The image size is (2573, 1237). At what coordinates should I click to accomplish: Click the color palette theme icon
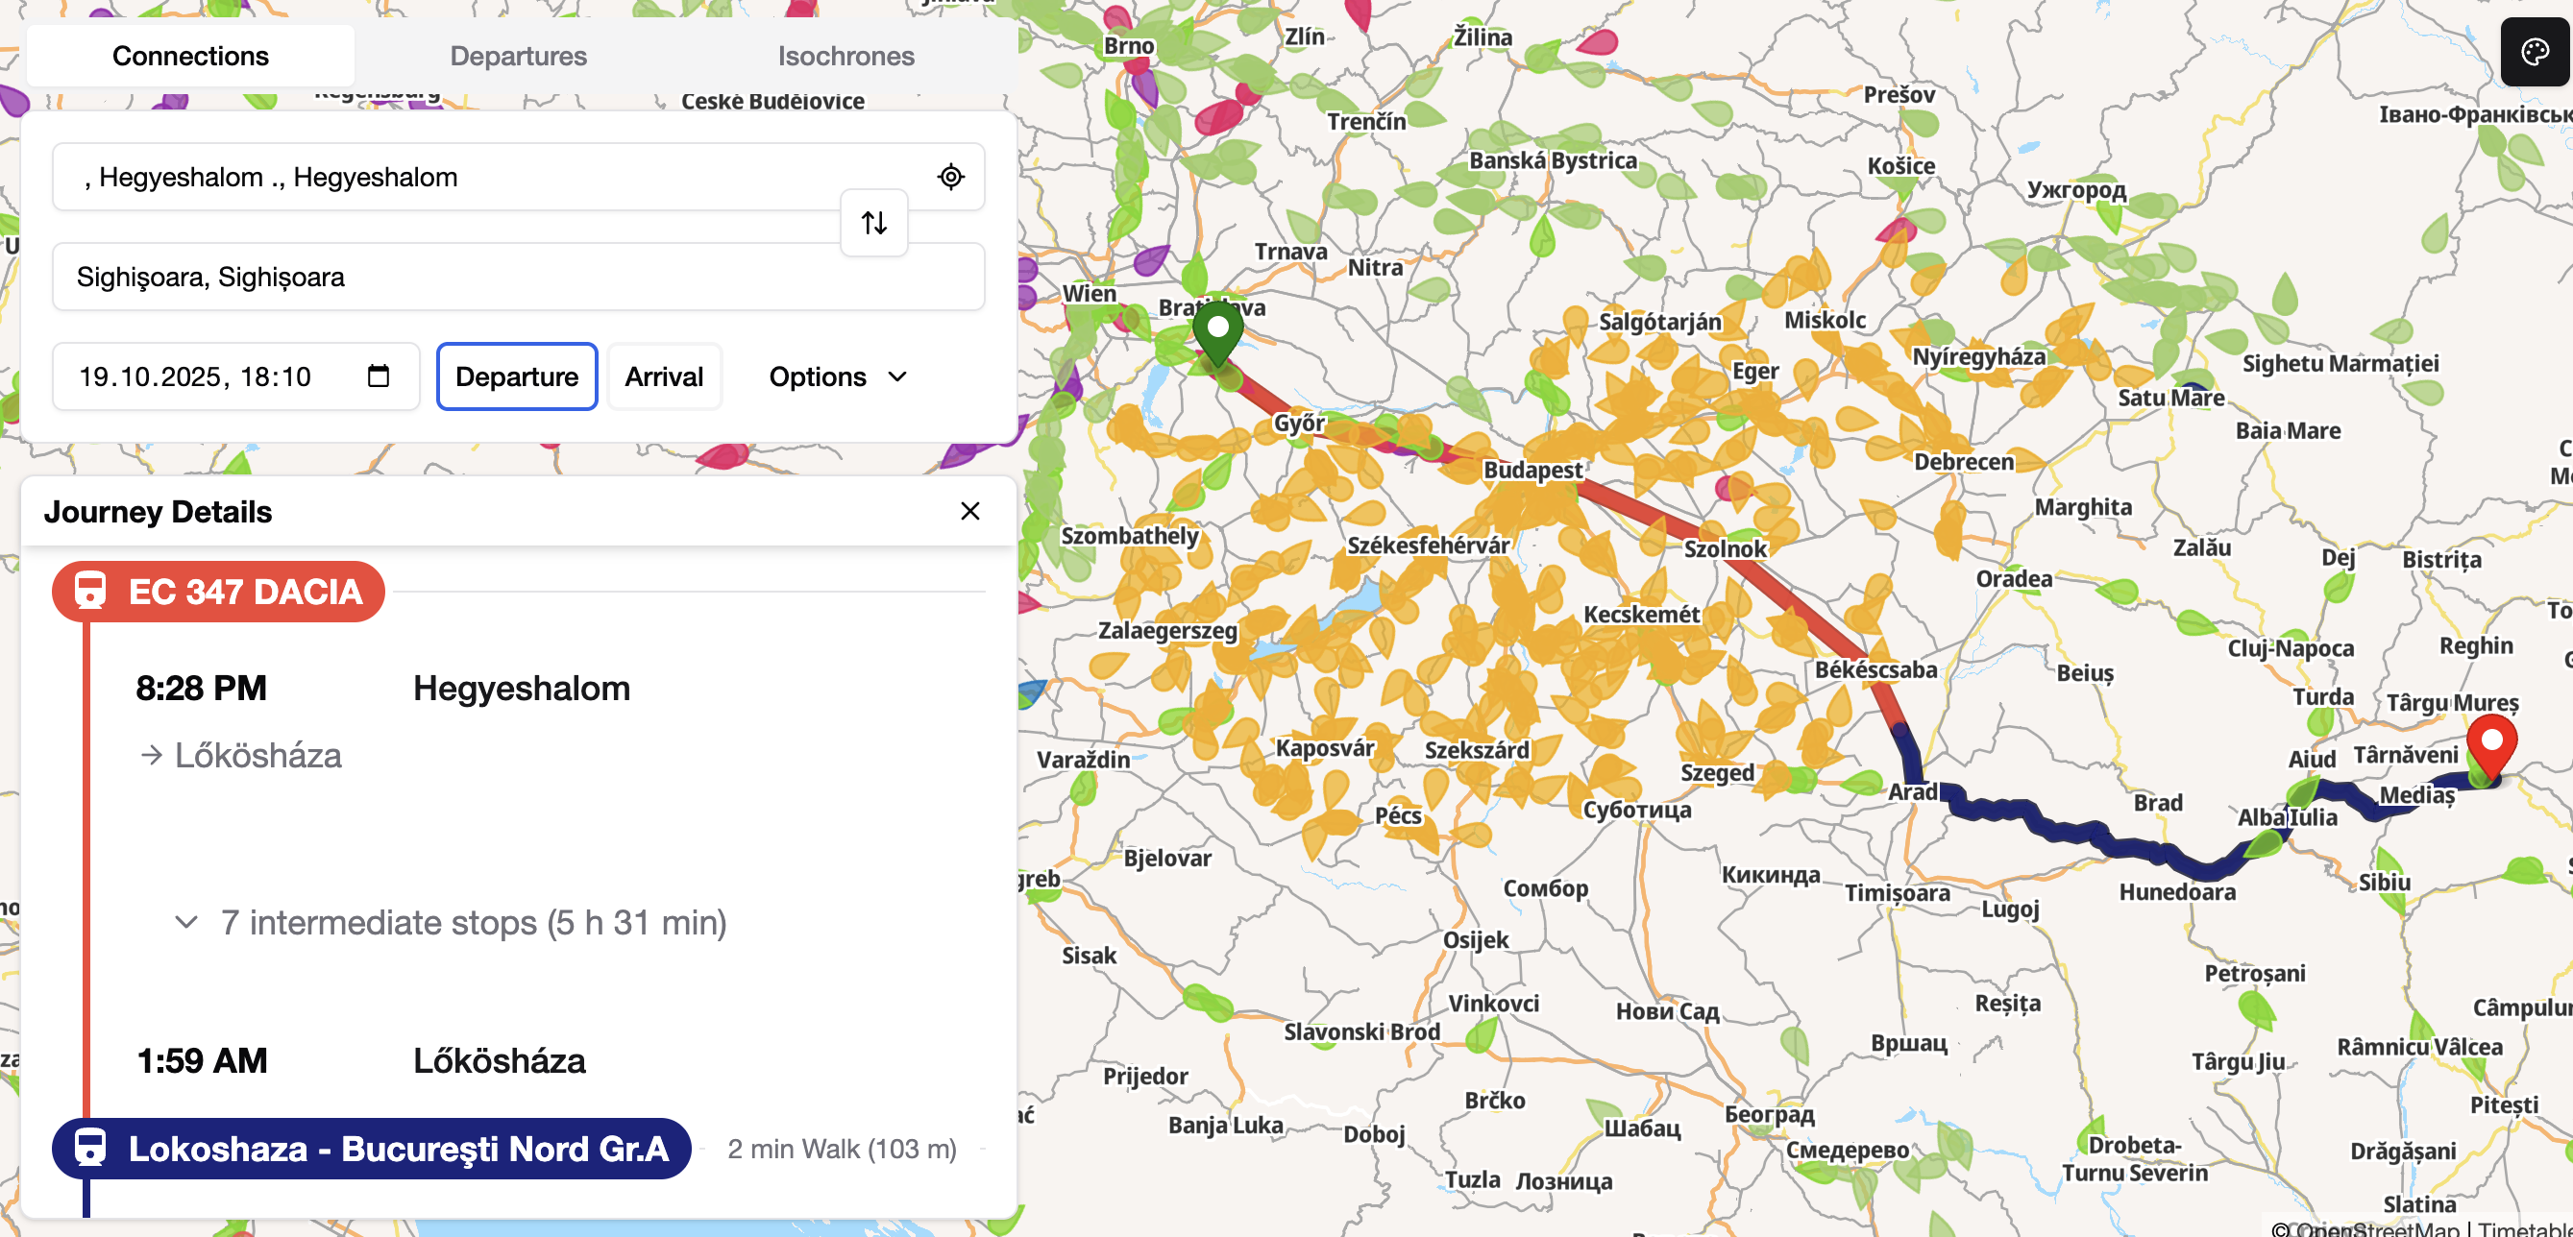2534,52
